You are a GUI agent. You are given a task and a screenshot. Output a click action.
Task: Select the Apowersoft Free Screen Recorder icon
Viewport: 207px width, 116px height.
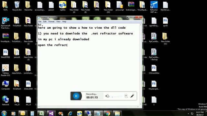click(x=5, y=23)
